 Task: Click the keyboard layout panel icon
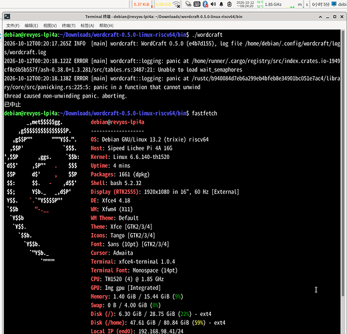(x=197, y=4)
